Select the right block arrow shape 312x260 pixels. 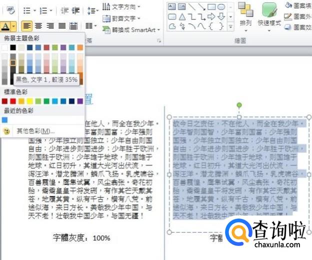coord(211,16)
